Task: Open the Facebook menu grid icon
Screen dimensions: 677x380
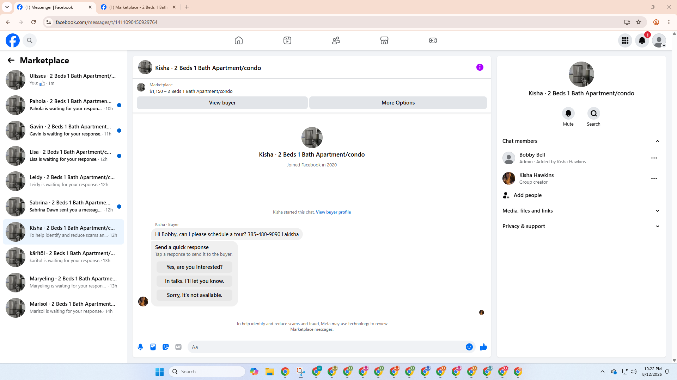Action: tap(625, 40)
